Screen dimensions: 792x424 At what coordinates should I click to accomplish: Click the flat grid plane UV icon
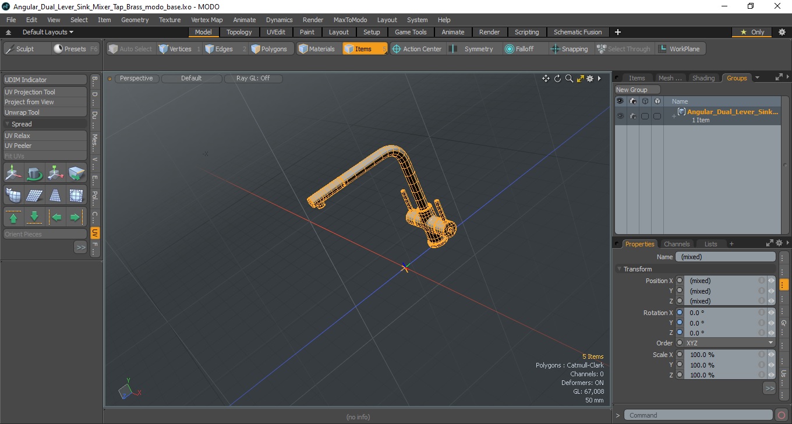[34, 195]
